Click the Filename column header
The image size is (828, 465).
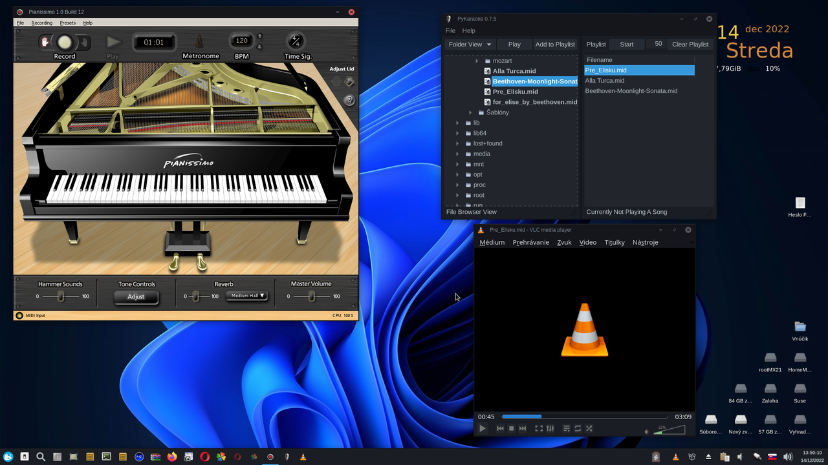639,60
